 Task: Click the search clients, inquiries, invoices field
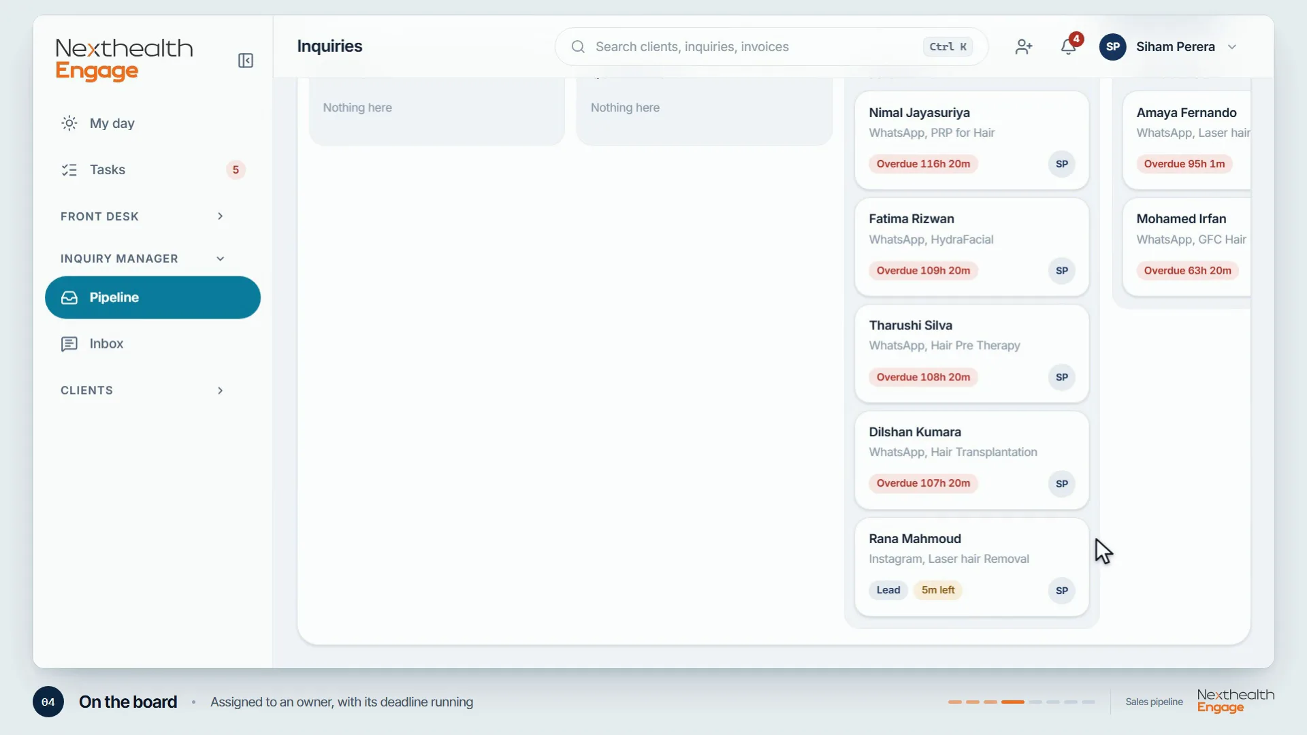pos(771,47)
